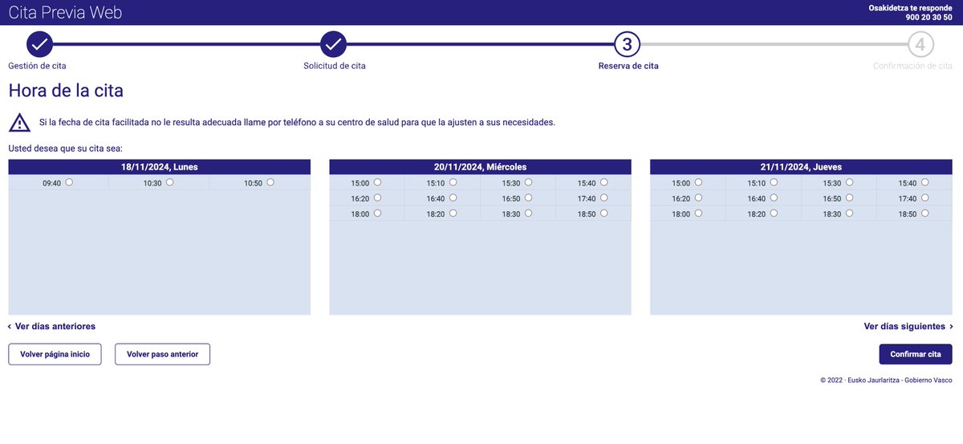The height and width of the screenshot is (444, 963).
Task: Select 10:30 on Monday 18/11/2024
Action: click(x=169, y=182)
